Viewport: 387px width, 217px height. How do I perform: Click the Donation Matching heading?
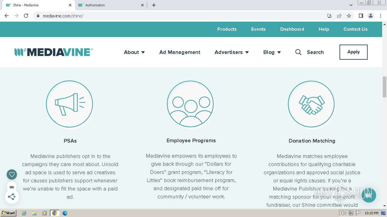click(312, 141)
